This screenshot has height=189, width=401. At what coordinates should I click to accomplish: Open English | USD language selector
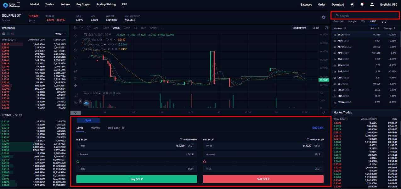(389, 4)
